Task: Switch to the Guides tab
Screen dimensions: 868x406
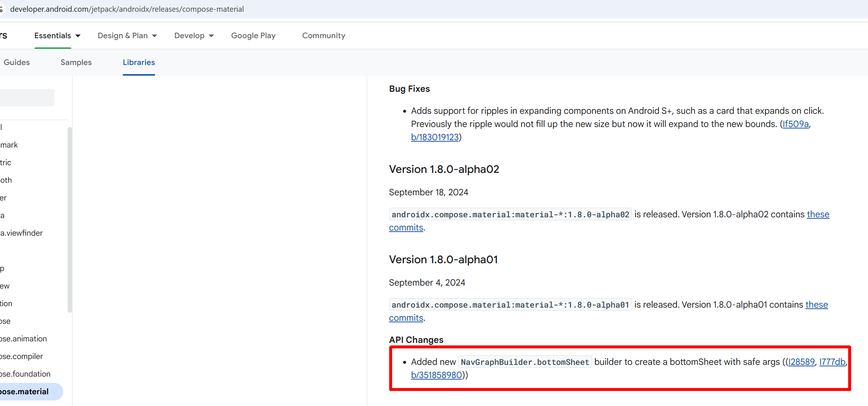Action: tap(17, 62)
